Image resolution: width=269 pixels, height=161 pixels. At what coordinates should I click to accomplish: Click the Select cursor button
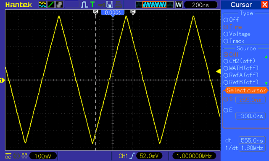[246, 90]
